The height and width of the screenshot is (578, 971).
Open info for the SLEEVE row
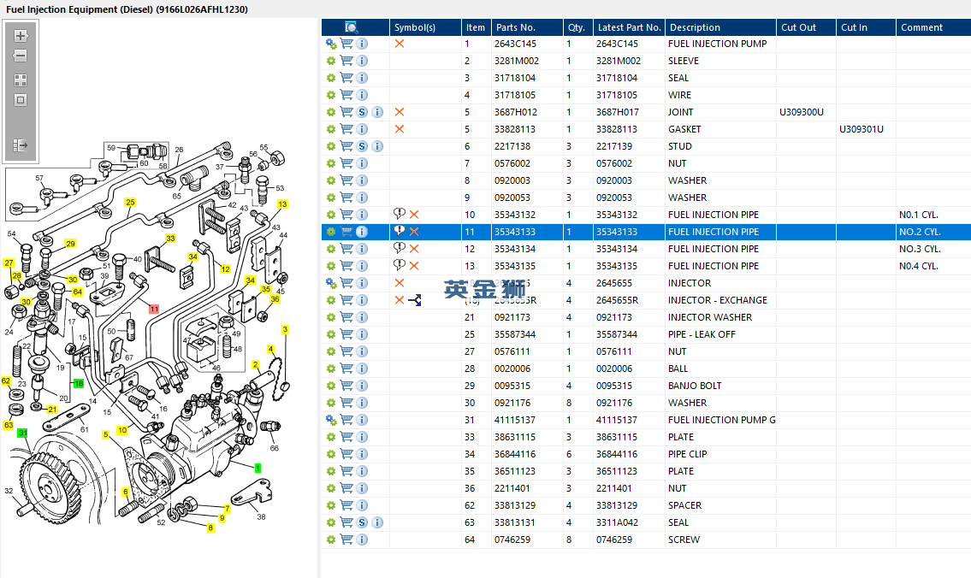click(362, 62)
